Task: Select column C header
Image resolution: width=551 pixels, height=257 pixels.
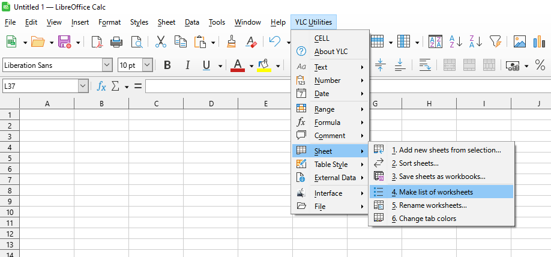Action: (156, 104)
